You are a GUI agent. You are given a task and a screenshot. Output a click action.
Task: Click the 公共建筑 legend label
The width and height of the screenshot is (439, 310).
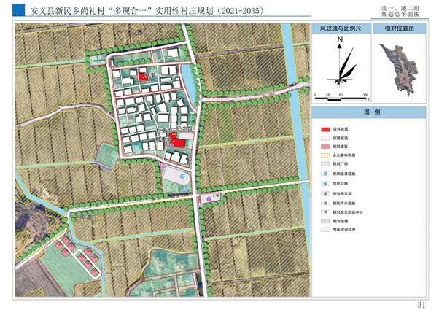(341, 129)
